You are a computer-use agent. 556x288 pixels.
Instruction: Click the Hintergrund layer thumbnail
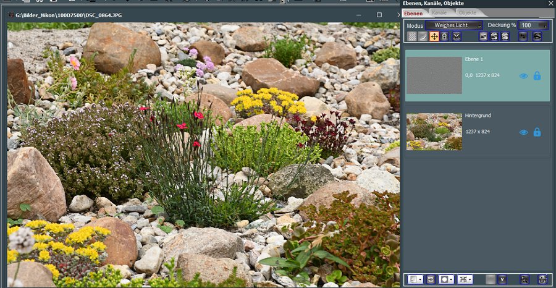point(434,132)
